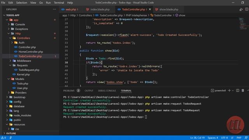Open the Run menu

point(48,3)
